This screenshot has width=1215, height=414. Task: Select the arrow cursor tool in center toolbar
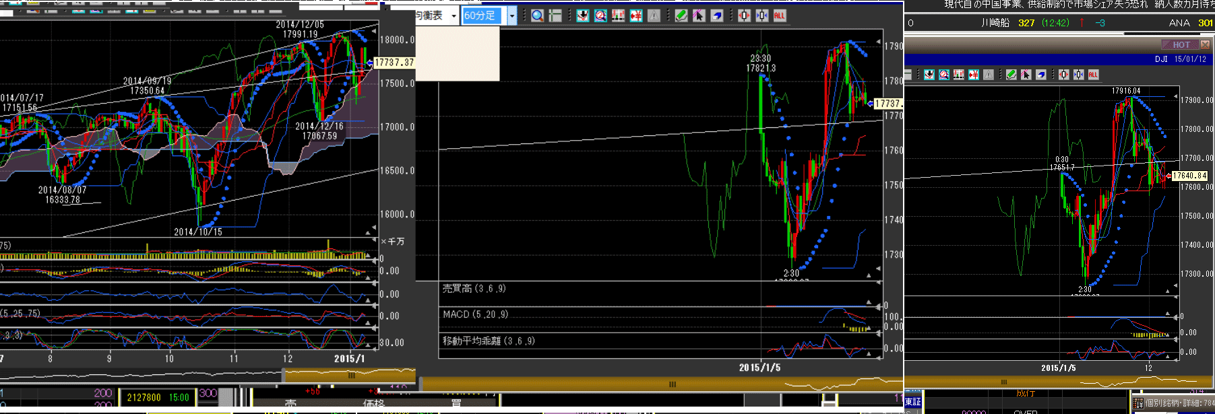coord(699,15)
